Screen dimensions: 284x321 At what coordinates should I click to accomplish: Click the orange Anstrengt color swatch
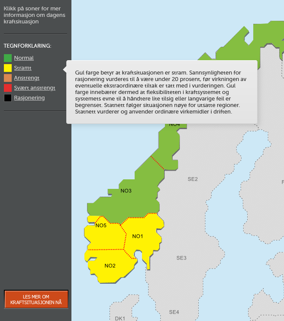[x=8, y=78]
